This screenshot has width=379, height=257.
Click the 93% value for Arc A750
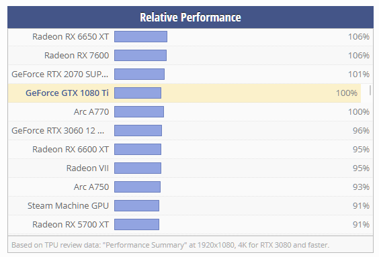coord(361,187)
